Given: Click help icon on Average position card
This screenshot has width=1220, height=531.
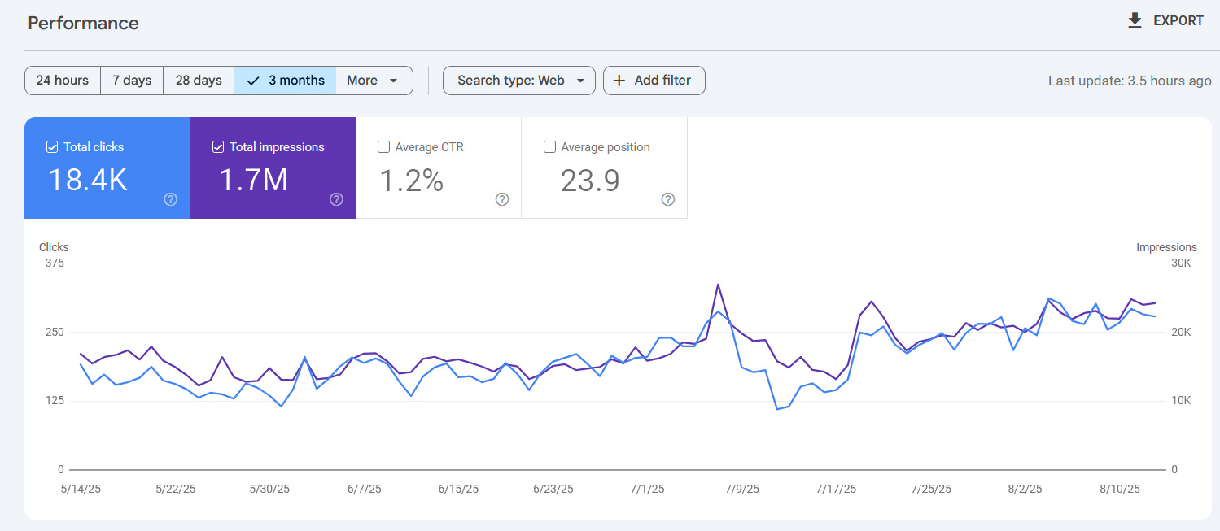Looking at the screenshot, I should [x=668, y=199].
